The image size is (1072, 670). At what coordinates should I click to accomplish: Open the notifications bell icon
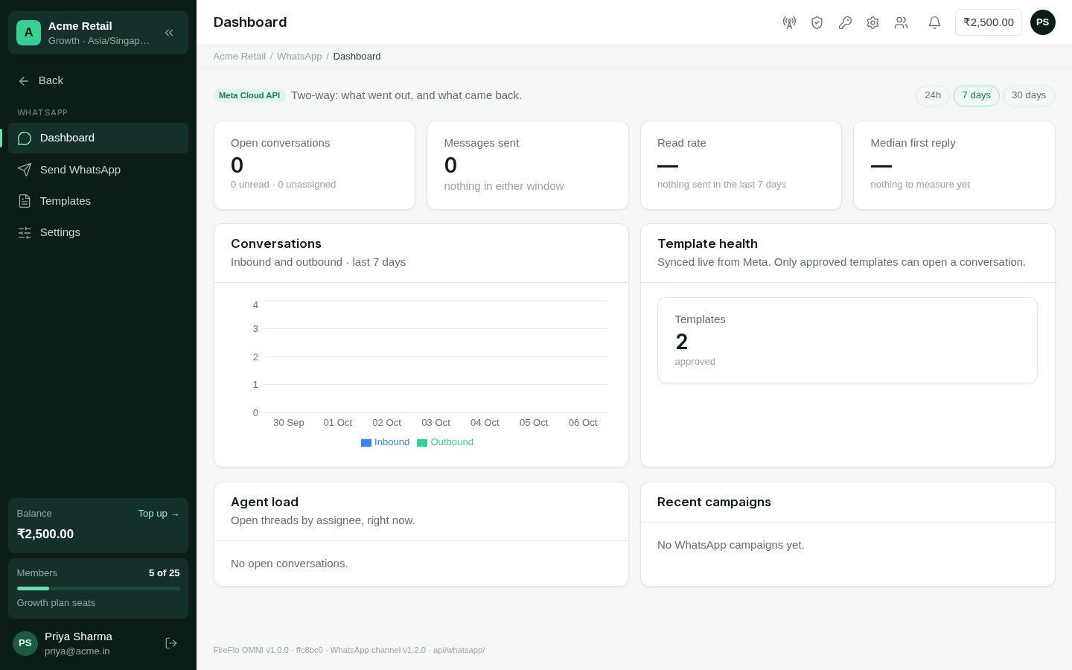pos(934,22)
